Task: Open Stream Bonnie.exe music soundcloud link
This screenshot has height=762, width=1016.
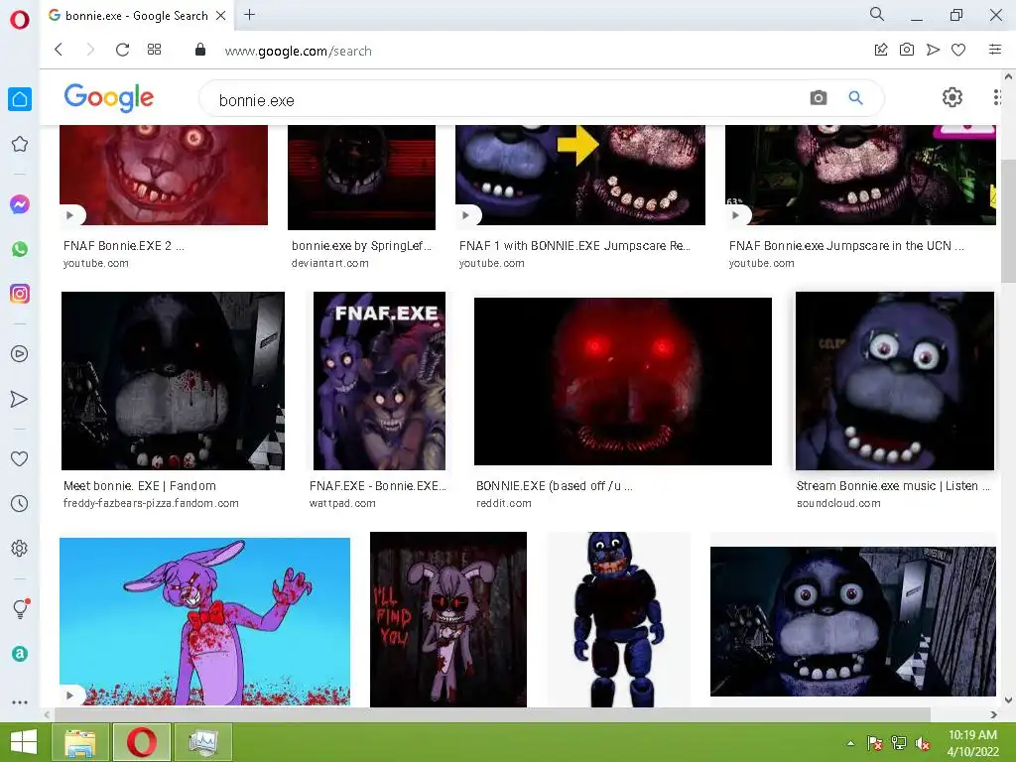Action: point(893,486)
